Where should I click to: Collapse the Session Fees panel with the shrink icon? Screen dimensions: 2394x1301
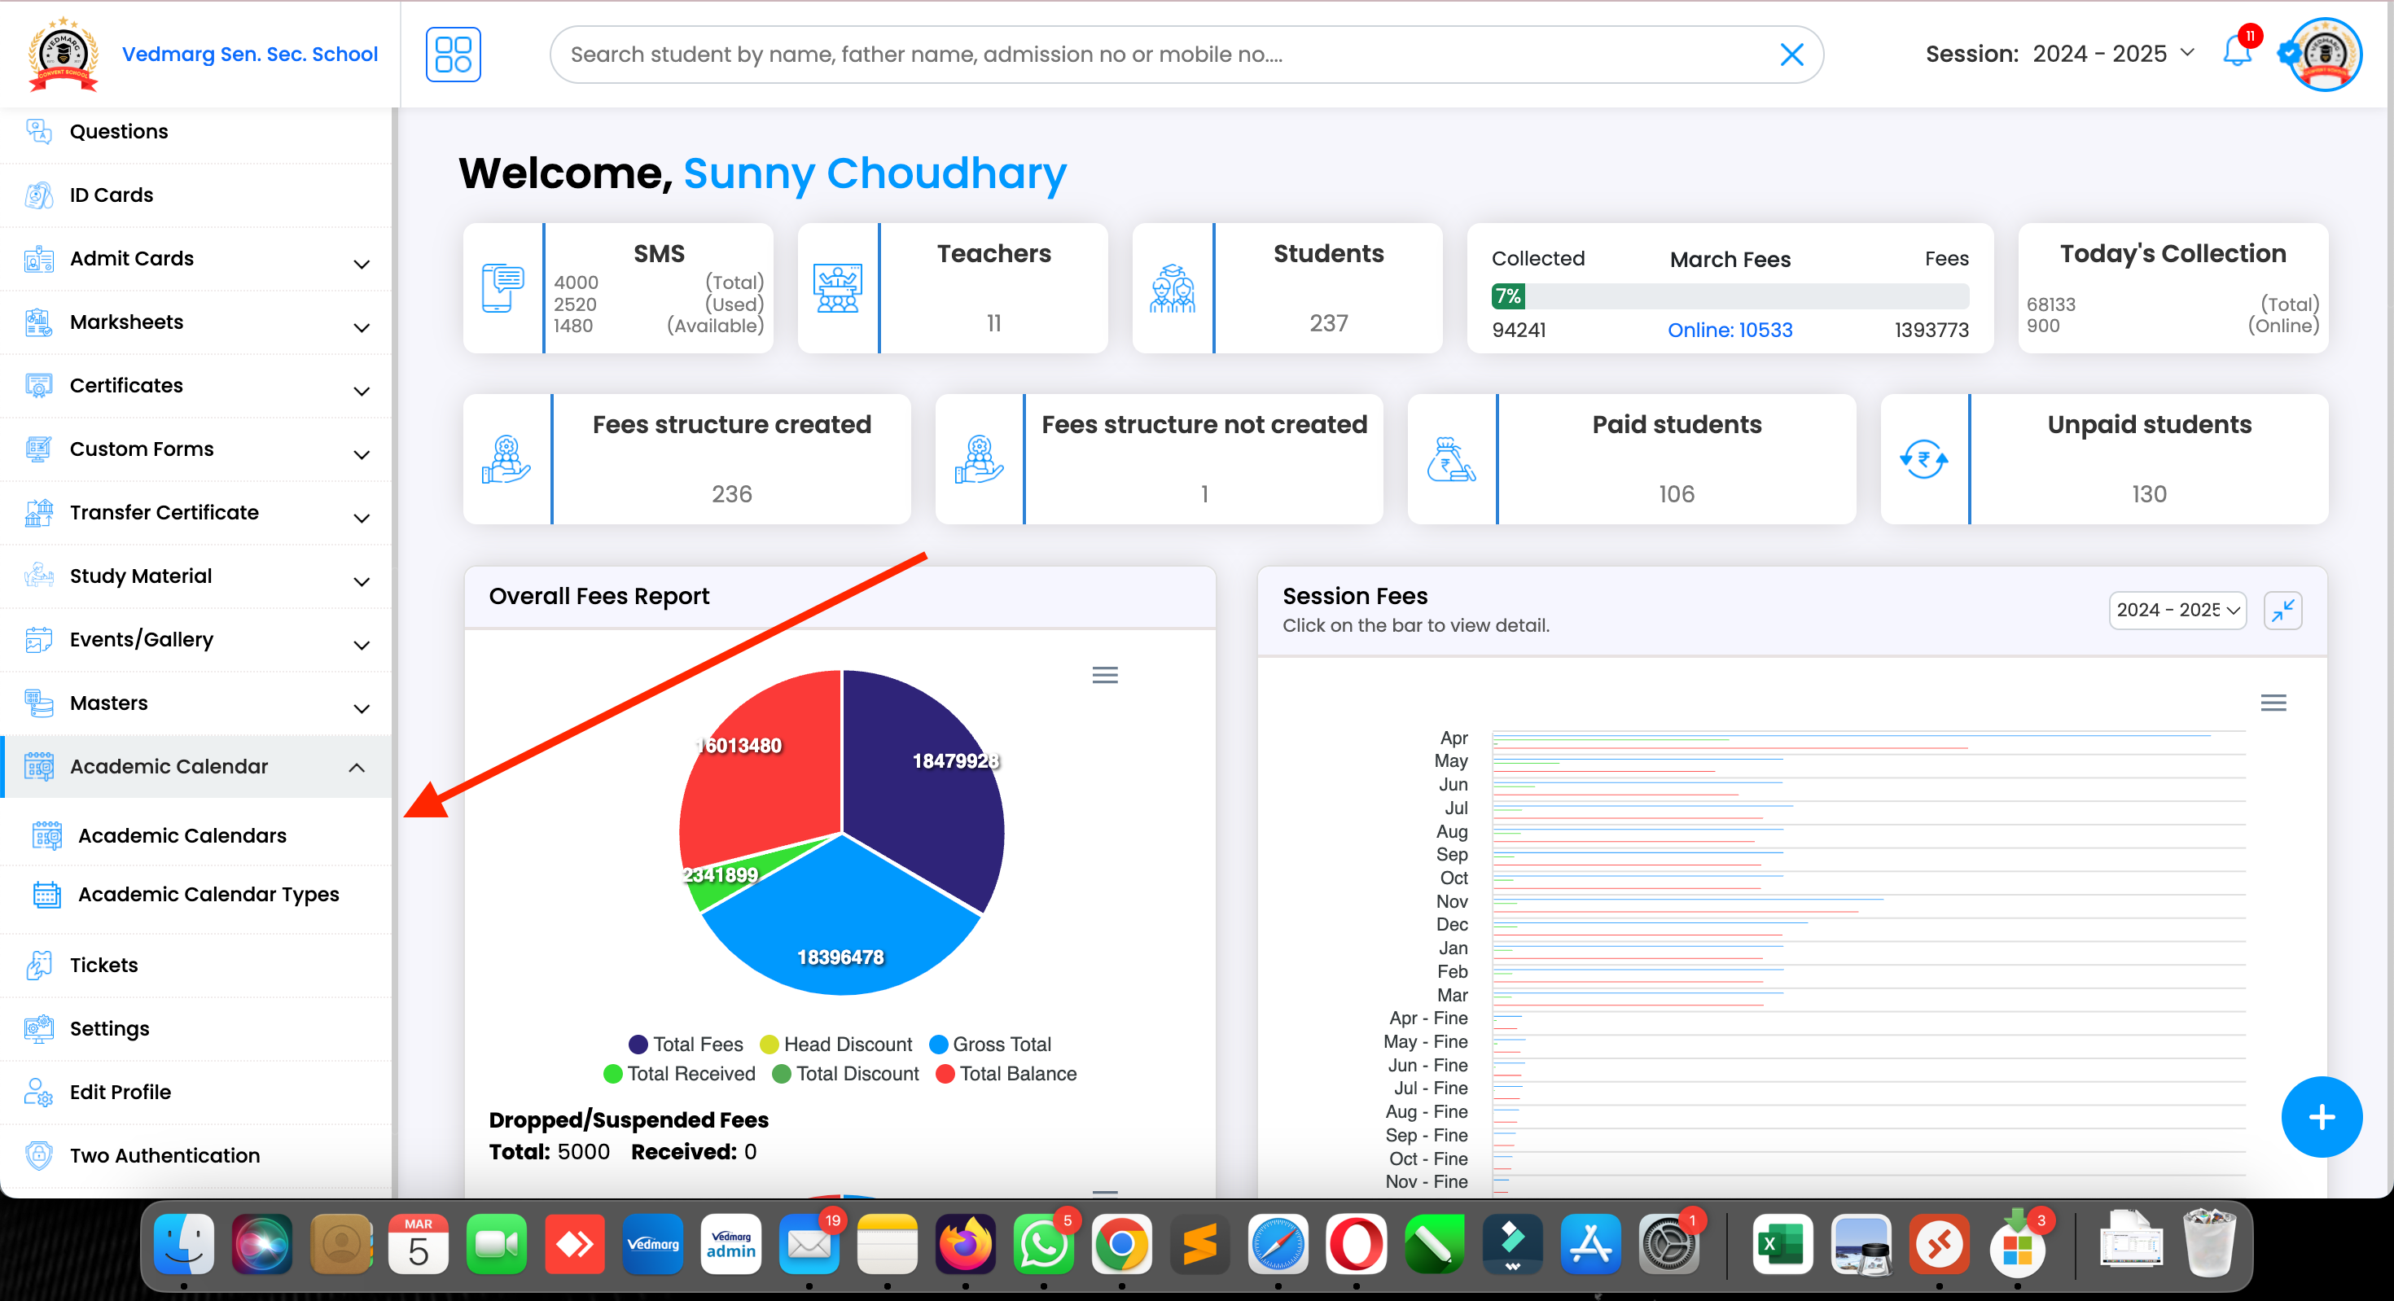(x=2282, y=611)
